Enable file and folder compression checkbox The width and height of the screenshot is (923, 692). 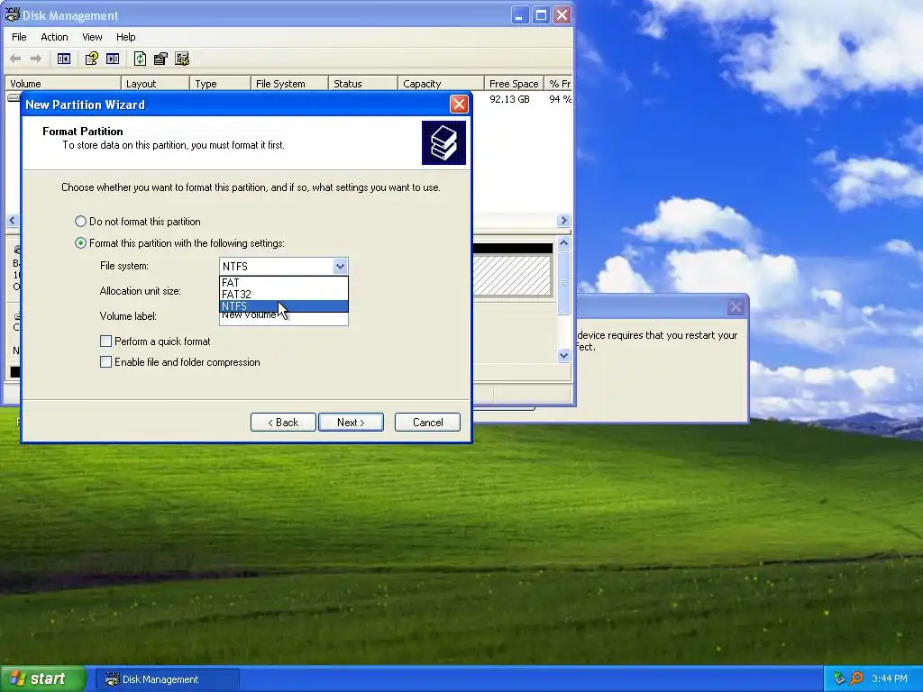[x=106, y=362]
